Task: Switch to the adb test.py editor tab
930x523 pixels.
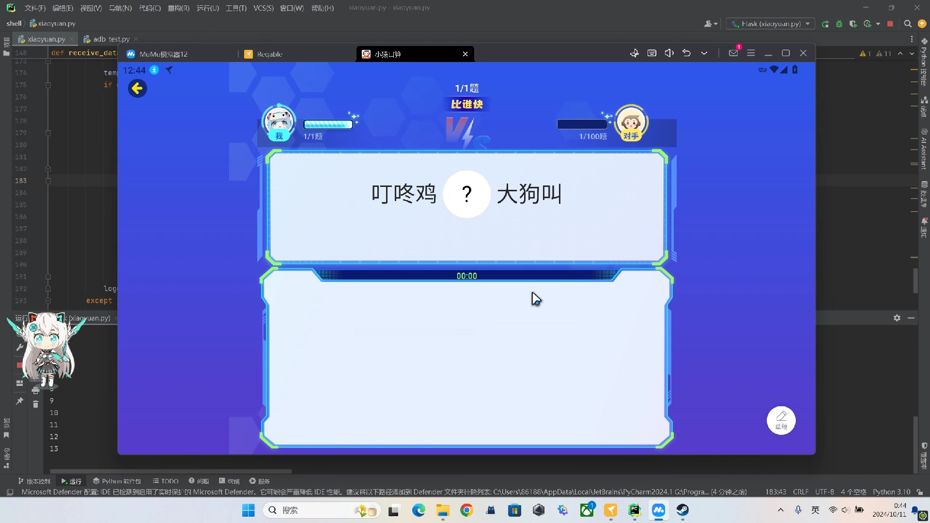Action: point(110,39)
